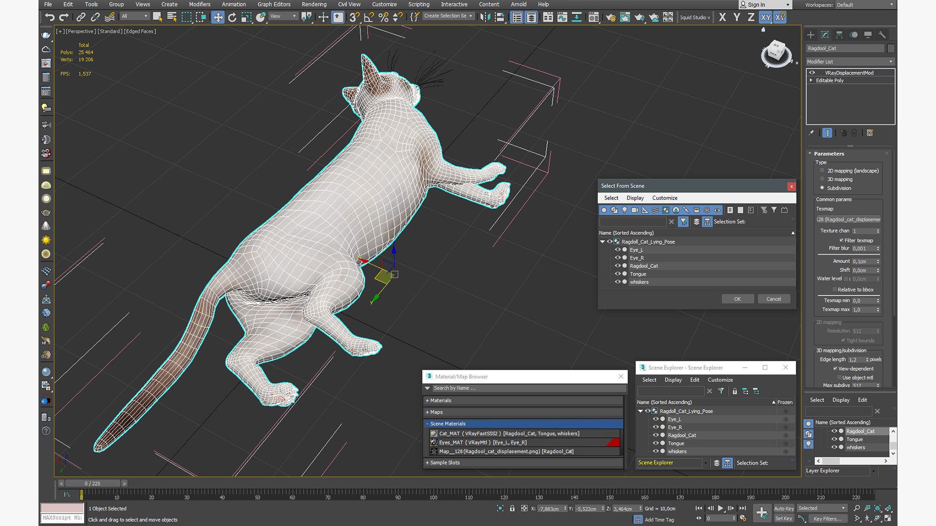Toggle the View-dependent checkbox

click(x=835, y=368)
